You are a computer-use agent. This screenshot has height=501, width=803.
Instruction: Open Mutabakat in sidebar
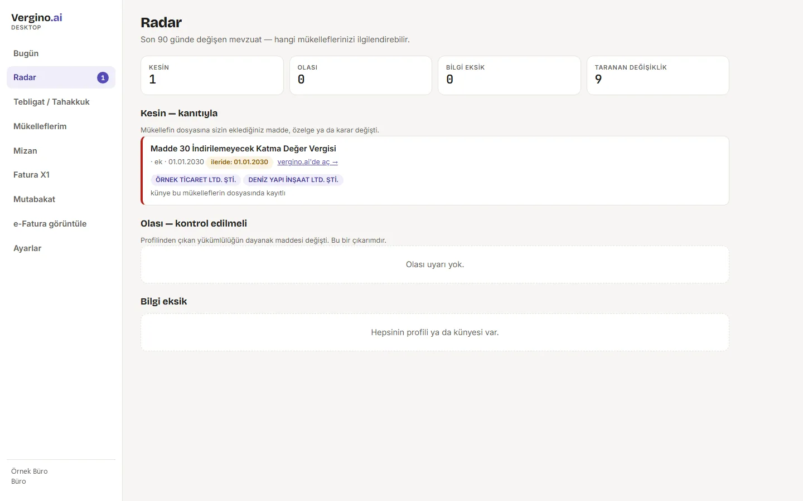point(61,199)
